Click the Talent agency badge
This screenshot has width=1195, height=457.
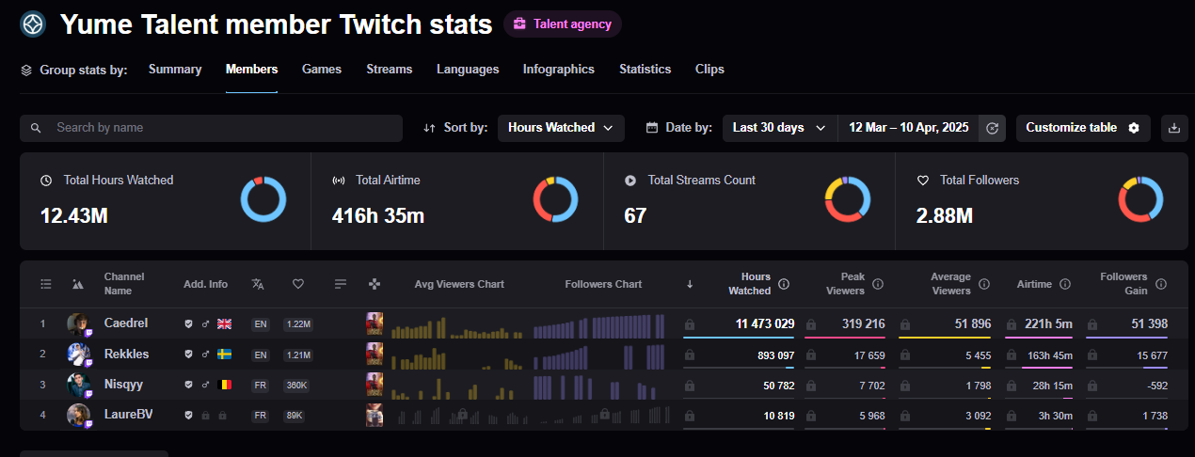(x=563, y=24)
